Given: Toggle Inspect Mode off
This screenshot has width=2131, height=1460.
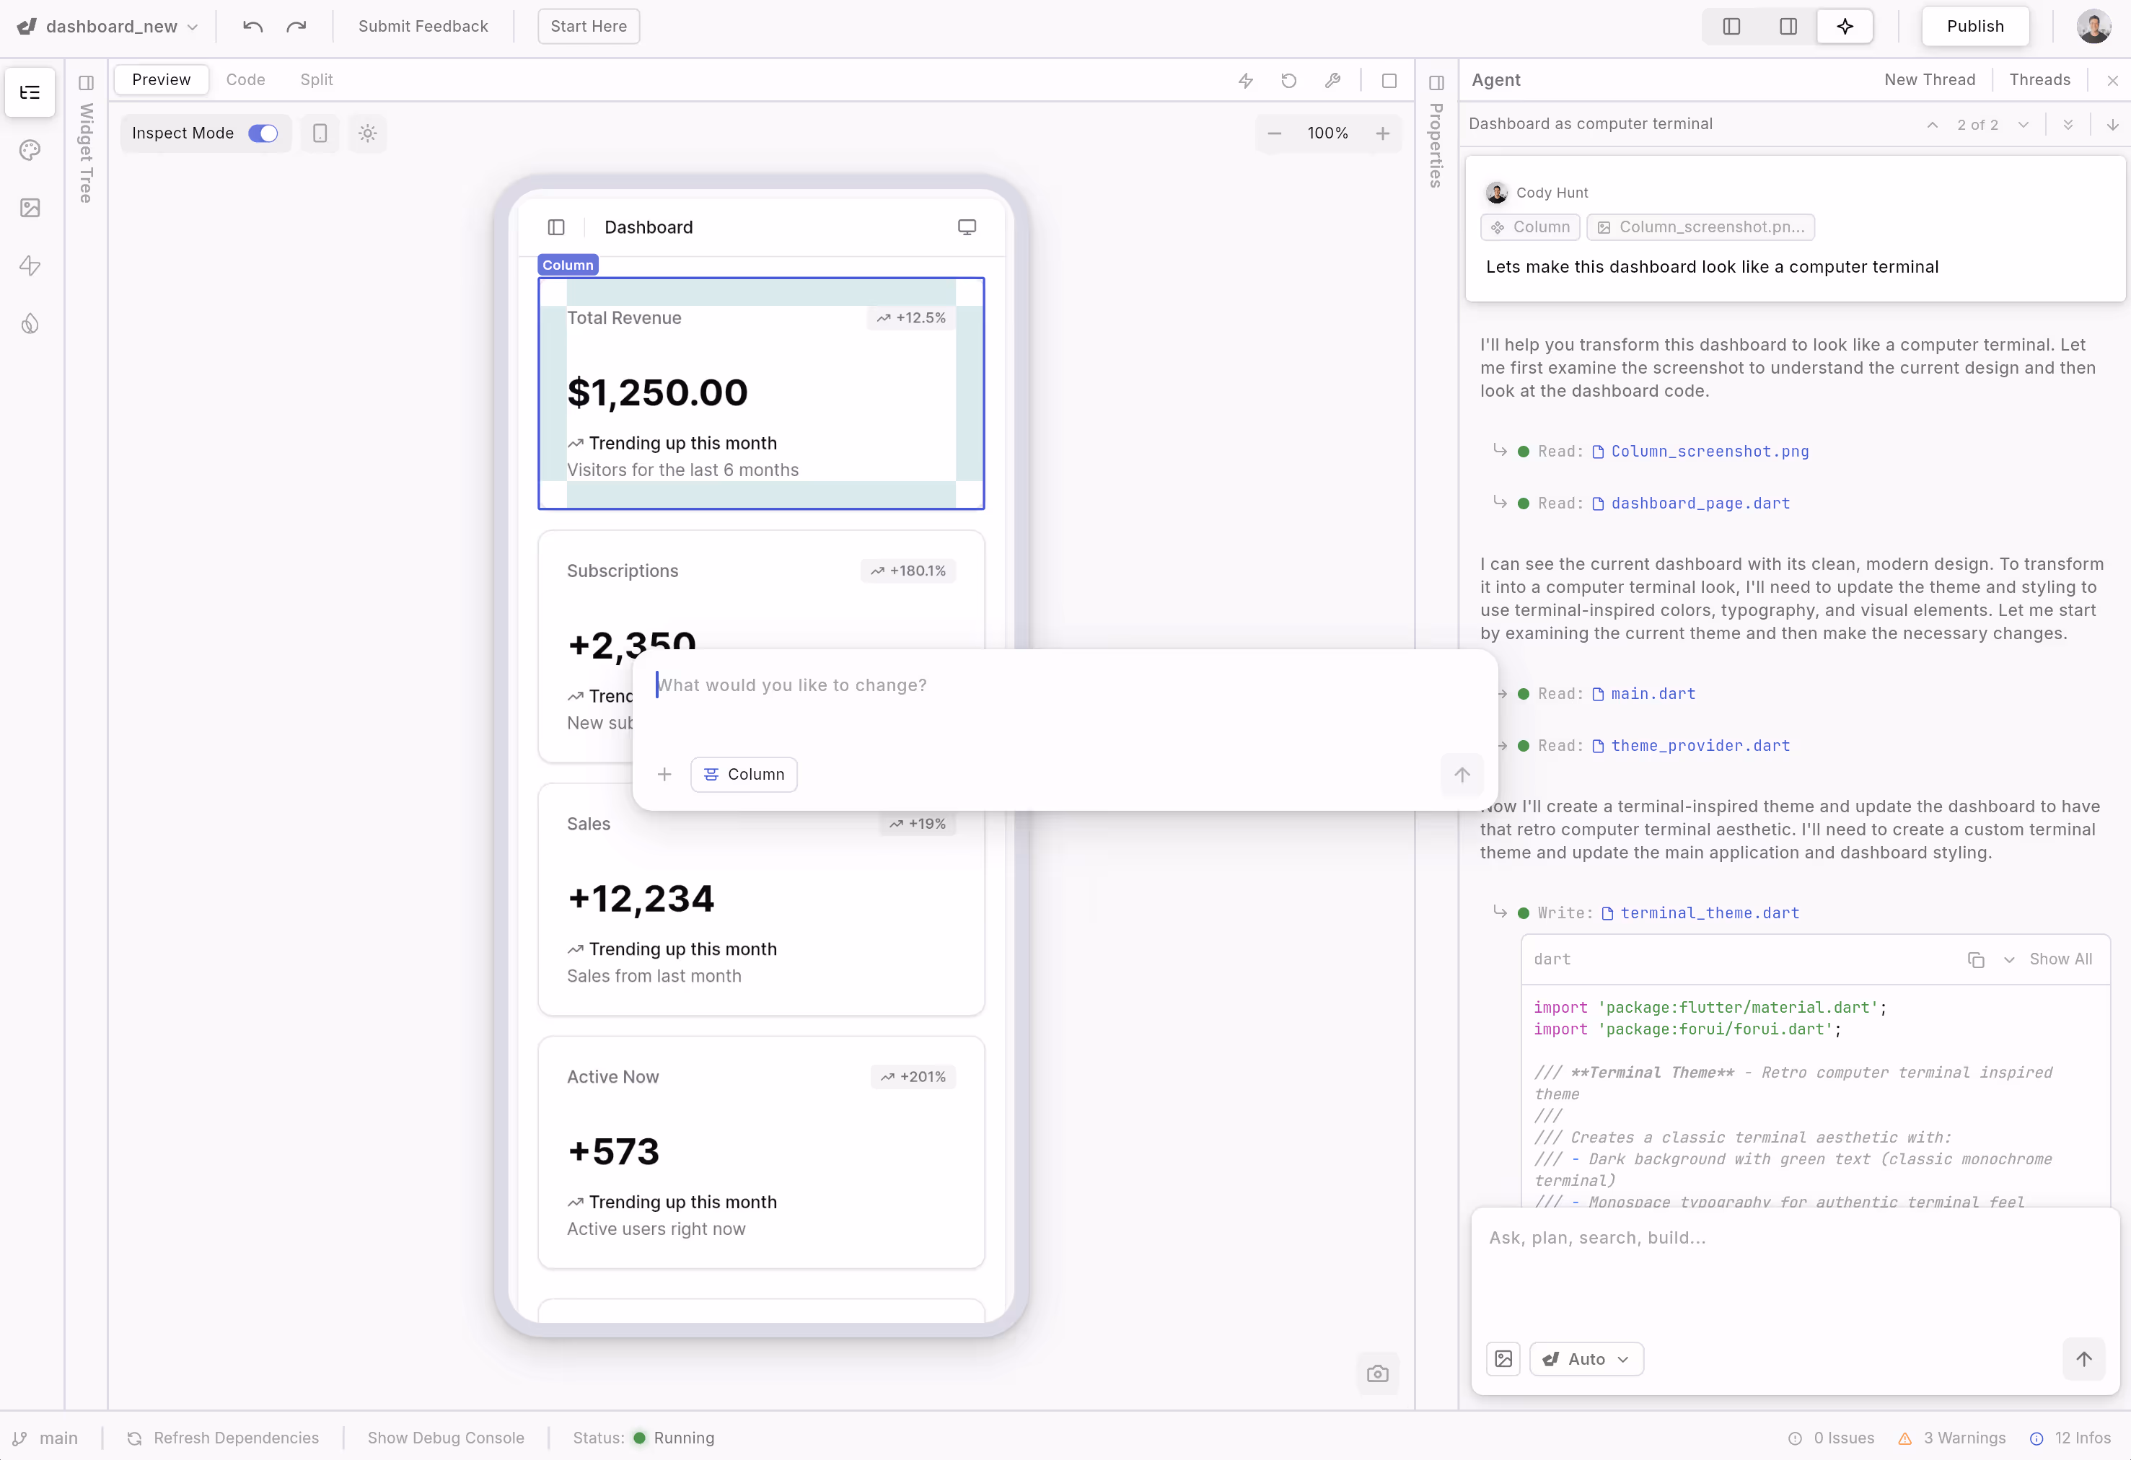Looking at the screenshot, I should (x=263, y=133).
